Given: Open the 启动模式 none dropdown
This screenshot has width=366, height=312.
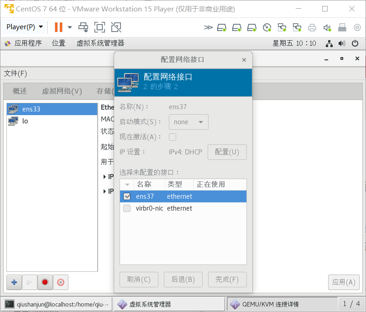Looking at the screenshot, I should tap(188, 122).
